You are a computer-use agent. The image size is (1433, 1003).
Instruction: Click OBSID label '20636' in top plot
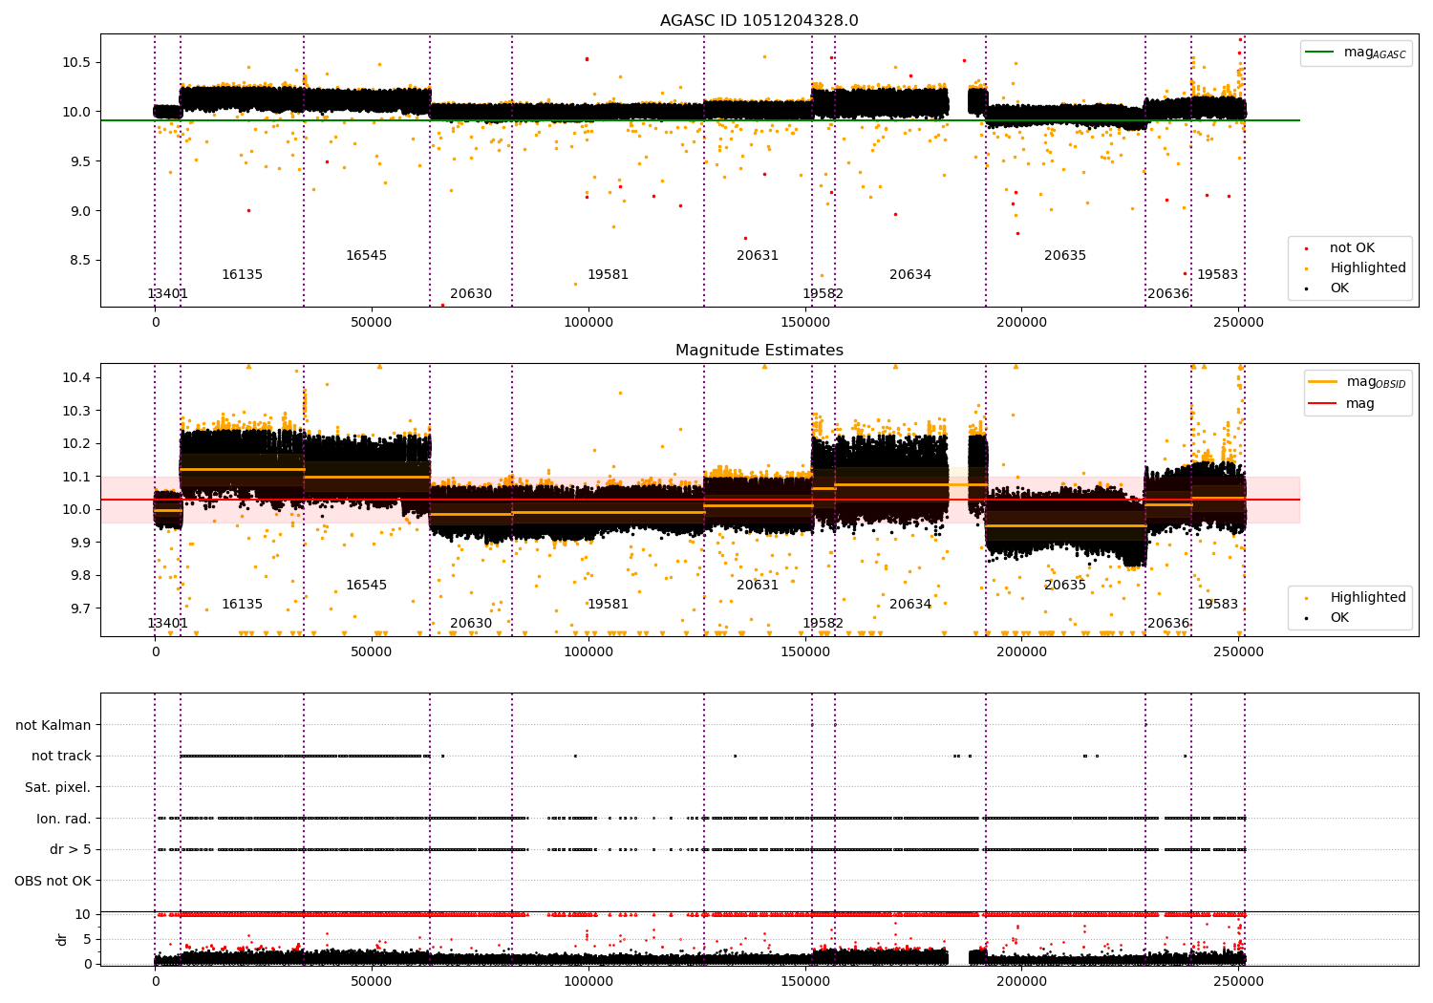coord(1168,294)
